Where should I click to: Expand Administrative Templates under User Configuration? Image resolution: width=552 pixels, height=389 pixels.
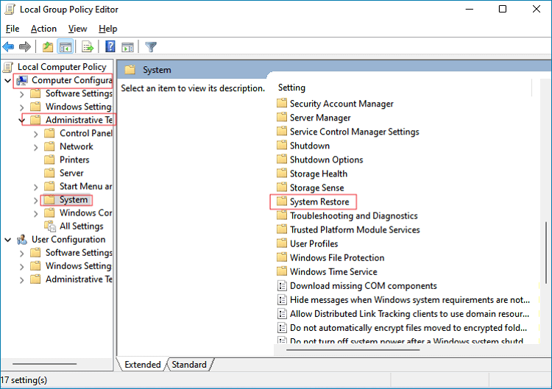pos(22,280)
